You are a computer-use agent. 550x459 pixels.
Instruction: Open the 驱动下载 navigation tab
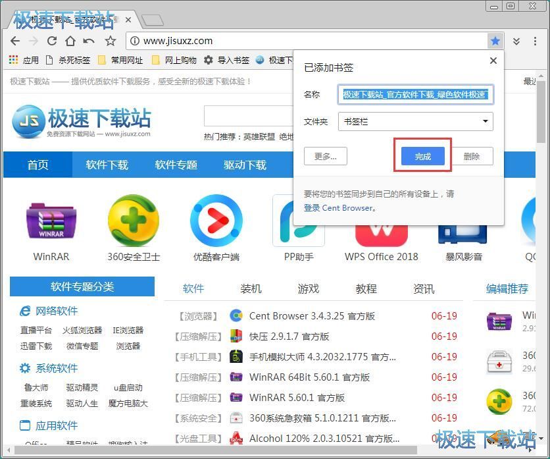pyautogui.click(x=245, y=165)
